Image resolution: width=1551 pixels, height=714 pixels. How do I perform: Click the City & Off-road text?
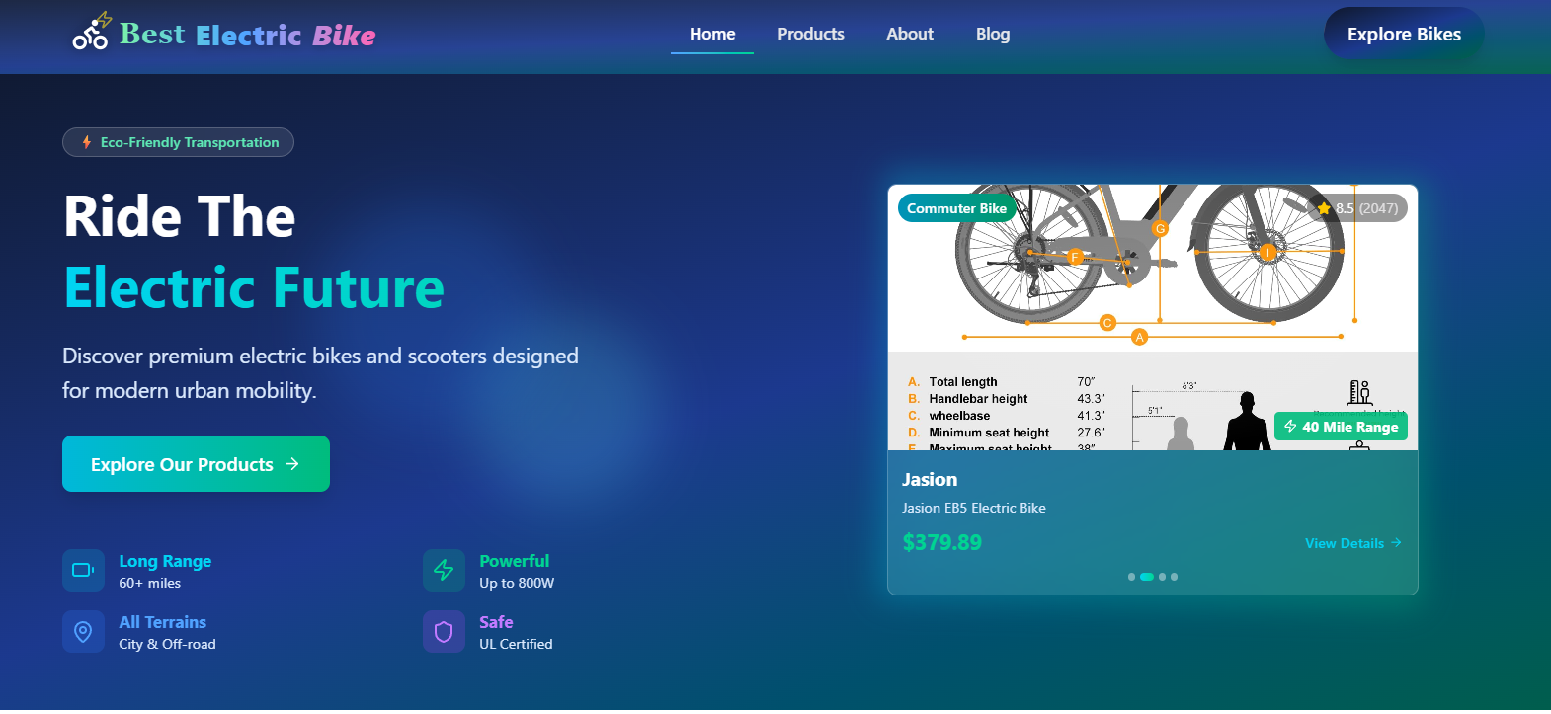point(167,644)
